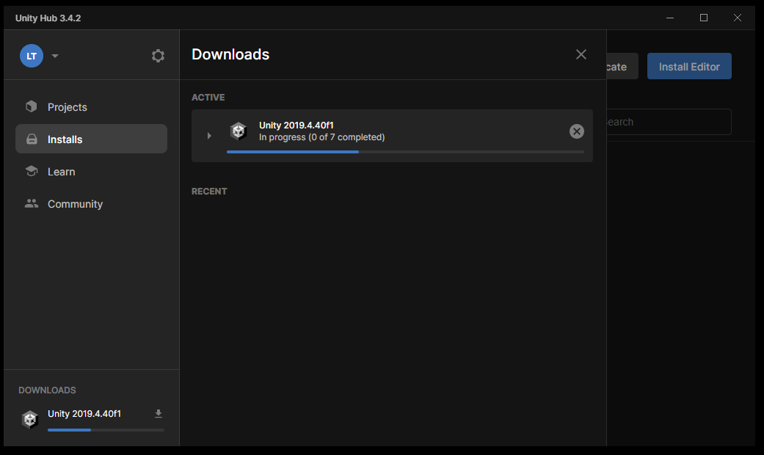Viewport: 764px width, 455px height.
Task: Click the Unity icon in sidebar downloads
Action: click(30, 419)
